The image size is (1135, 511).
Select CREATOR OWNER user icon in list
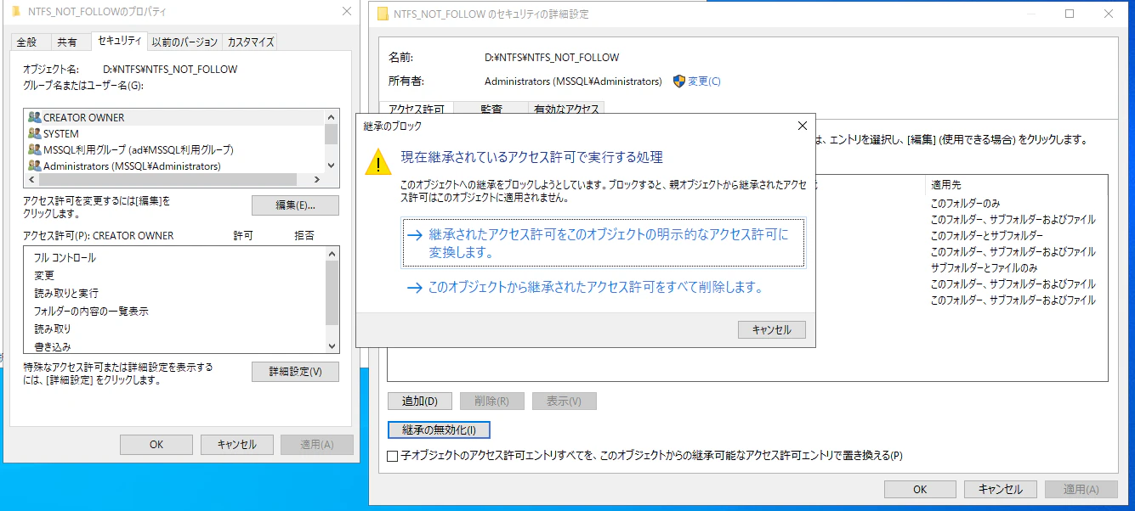34,117
